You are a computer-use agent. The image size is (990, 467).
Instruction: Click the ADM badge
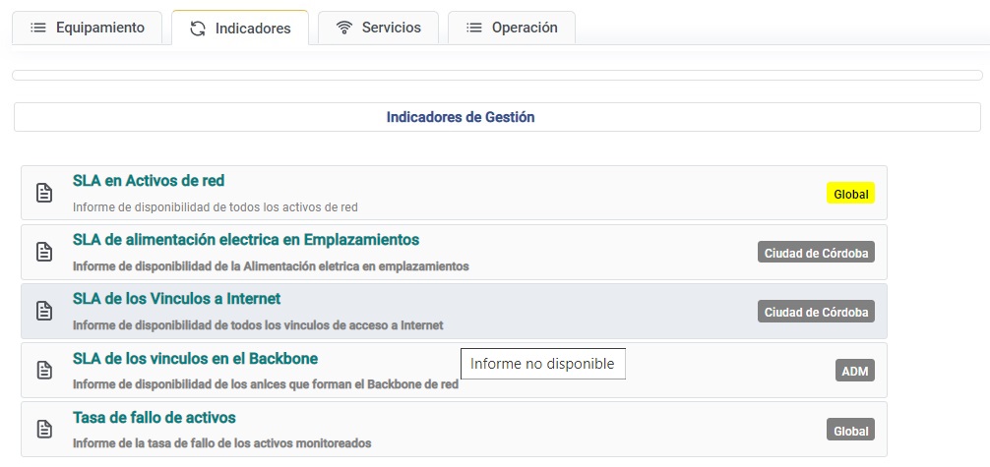855,371
